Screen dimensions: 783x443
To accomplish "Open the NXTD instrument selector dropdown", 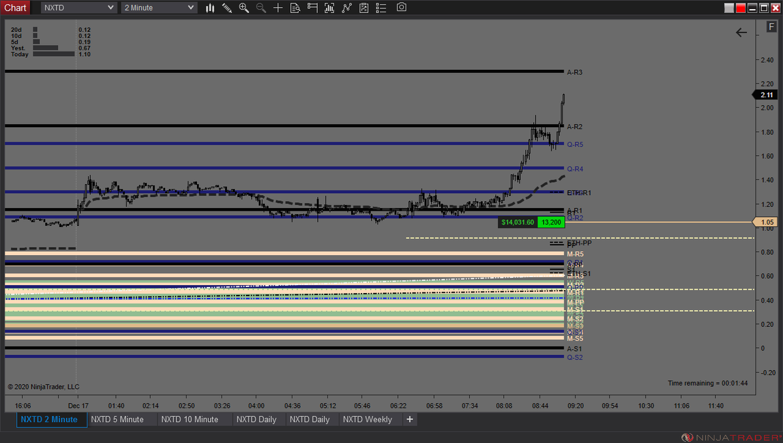I will click(x=79, y=8).
